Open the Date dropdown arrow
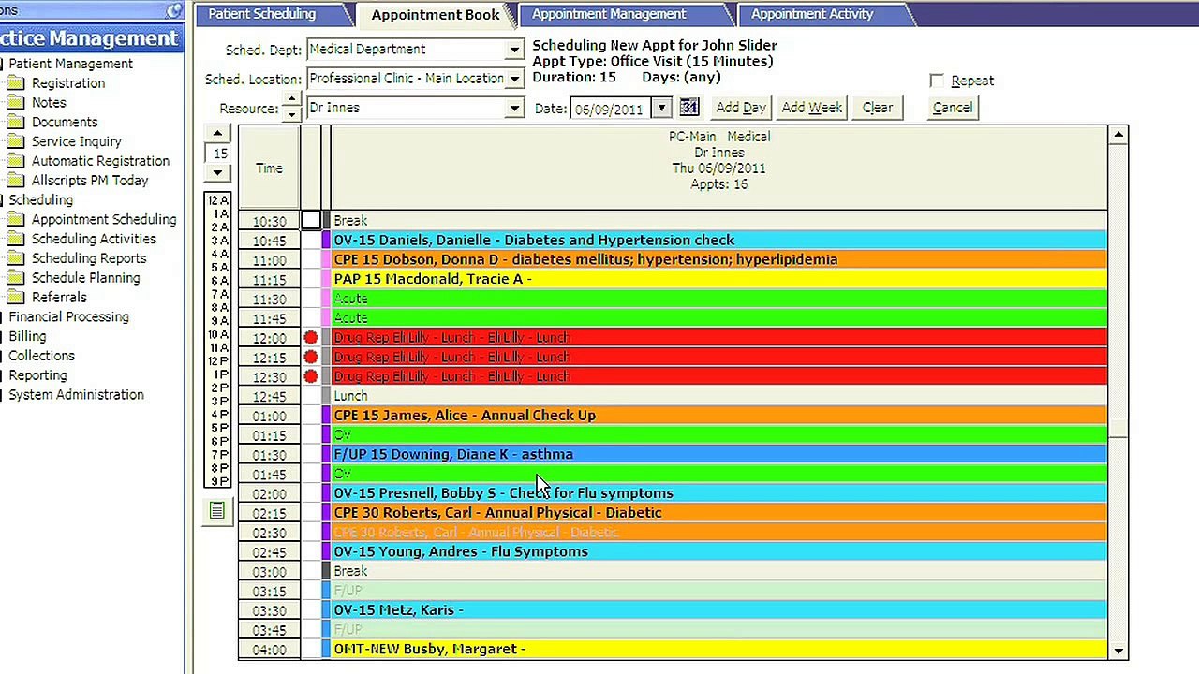1199x674 pixels. 661,109
